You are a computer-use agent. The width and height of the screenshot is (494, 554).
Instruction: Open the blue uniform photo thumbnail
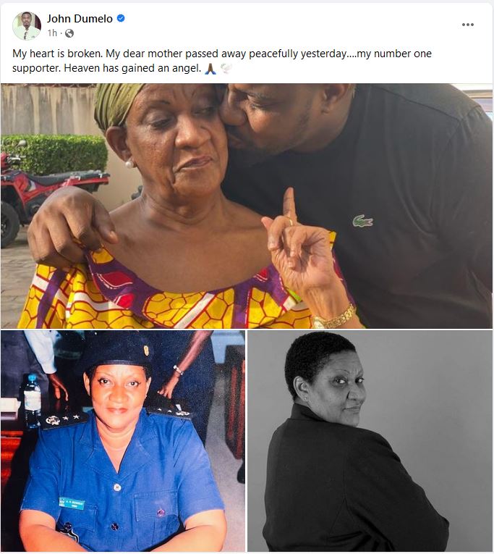pyautogui.click(x=123, y=441)
